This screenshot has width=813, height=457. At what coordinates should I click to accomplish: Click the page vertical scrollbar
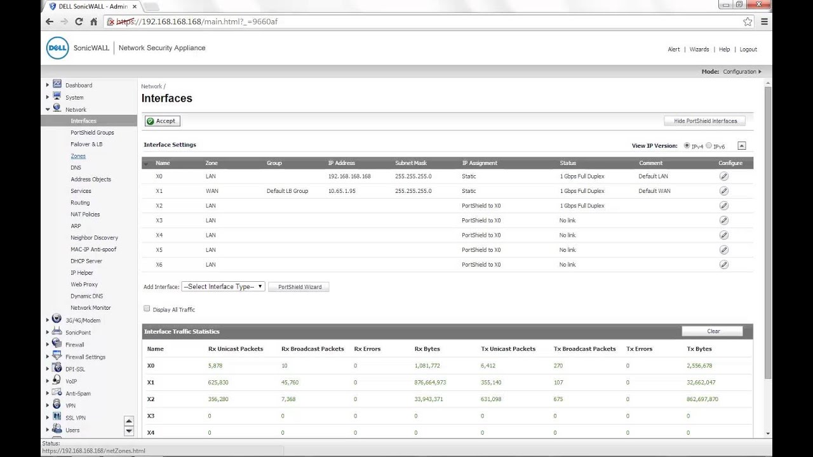pyautogui.click(x=768, y=232)
